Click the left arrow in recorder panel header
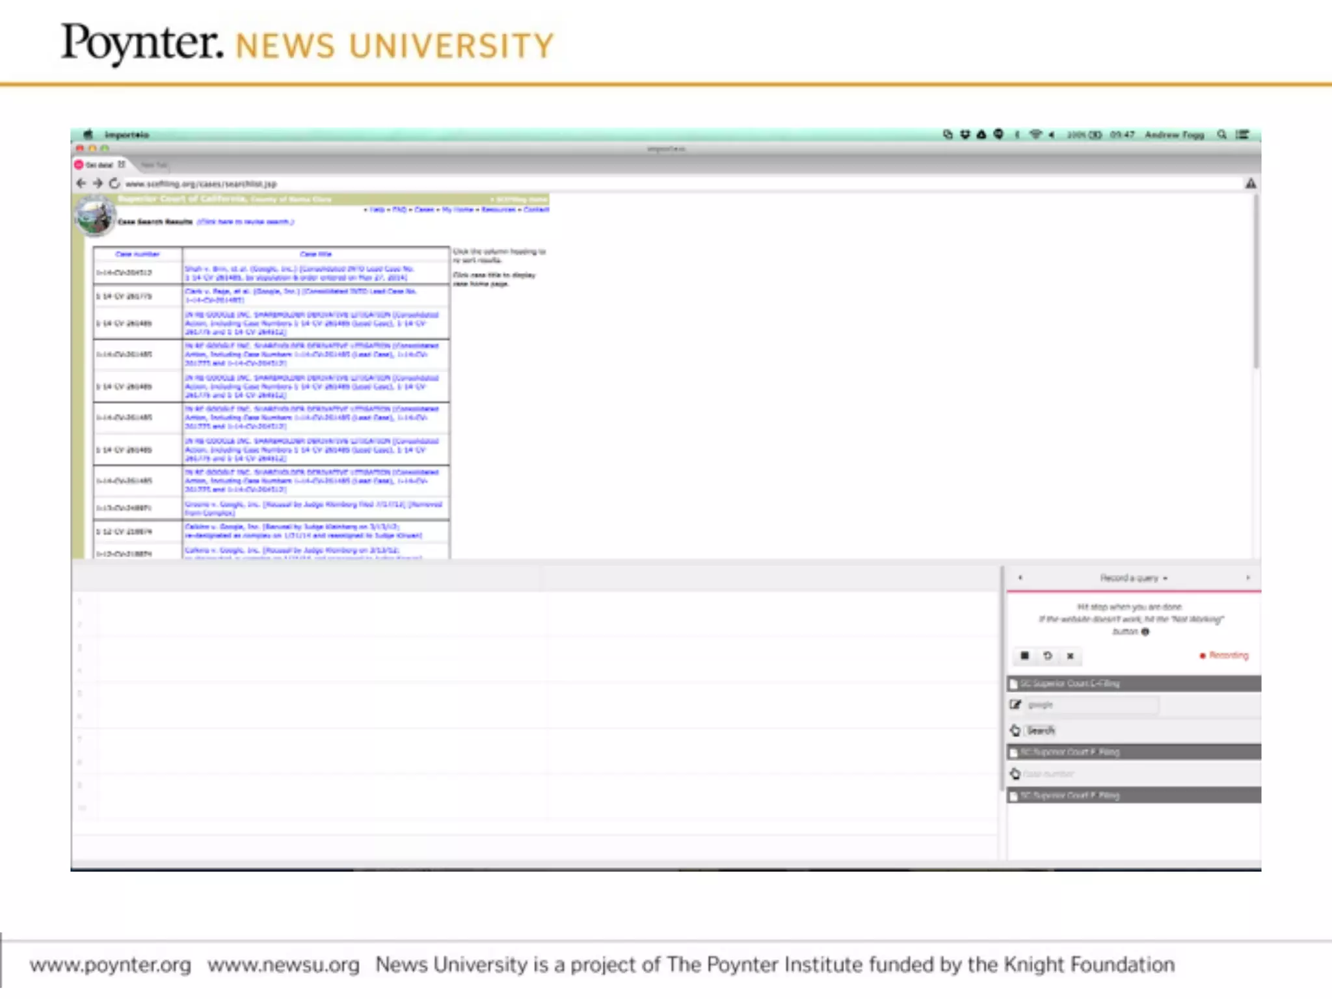1332x999 pixels. point(1020,578)
